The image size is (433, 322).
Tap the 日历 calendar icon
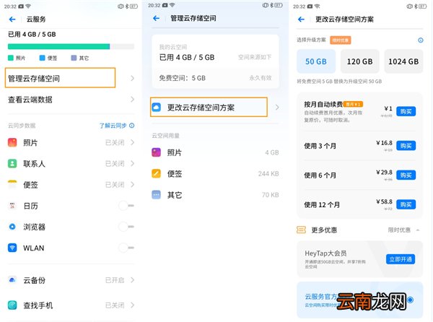12,206
